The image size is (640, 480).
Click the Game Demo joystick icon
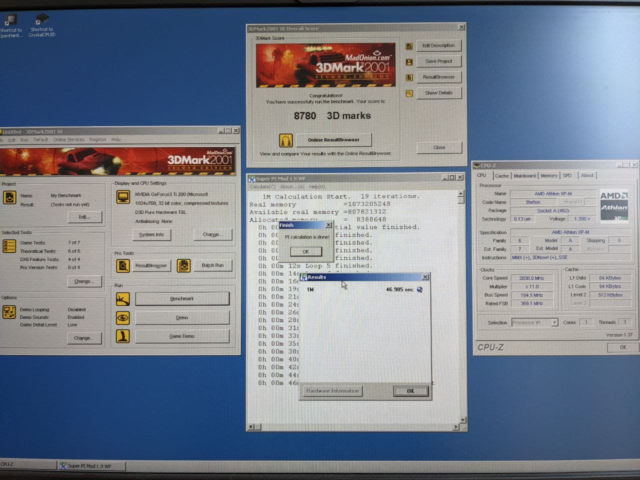[123, 336]
